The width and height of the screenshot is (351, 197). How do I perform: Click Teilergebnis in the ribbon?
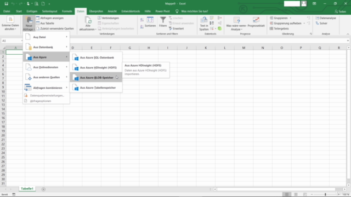pos(279,28)
